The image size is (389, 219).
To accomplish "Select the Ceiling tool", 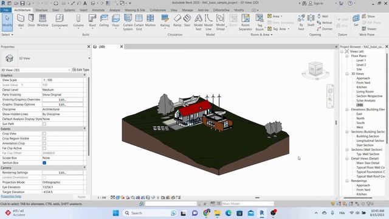I will (104, 21).
